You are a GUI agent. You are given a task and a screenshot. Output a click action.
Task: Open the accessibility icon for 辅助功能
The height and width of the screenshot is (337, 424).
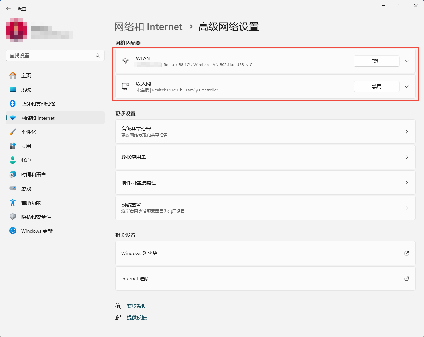pos(13,203)
